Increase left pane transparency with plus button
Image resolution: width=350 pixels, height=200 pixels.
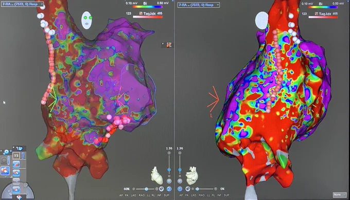[x=156, y=189]
